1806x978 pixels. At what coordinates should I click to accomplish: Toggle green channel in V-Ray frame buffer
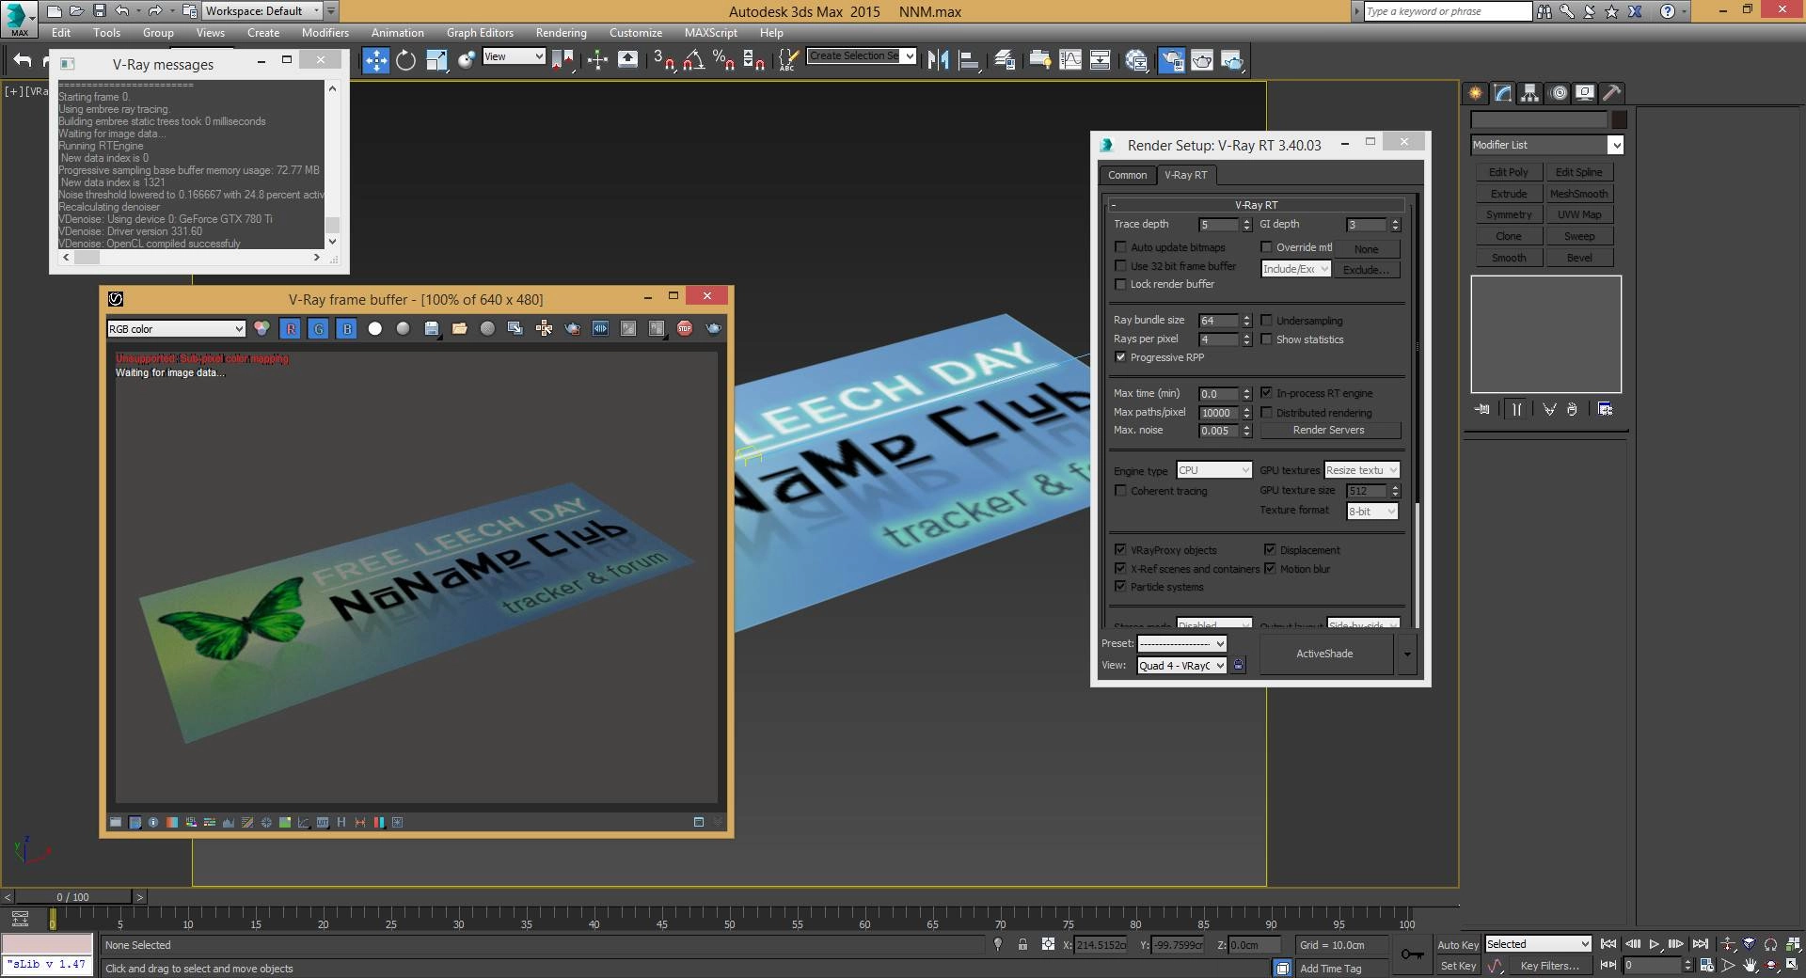coord(319,328)
